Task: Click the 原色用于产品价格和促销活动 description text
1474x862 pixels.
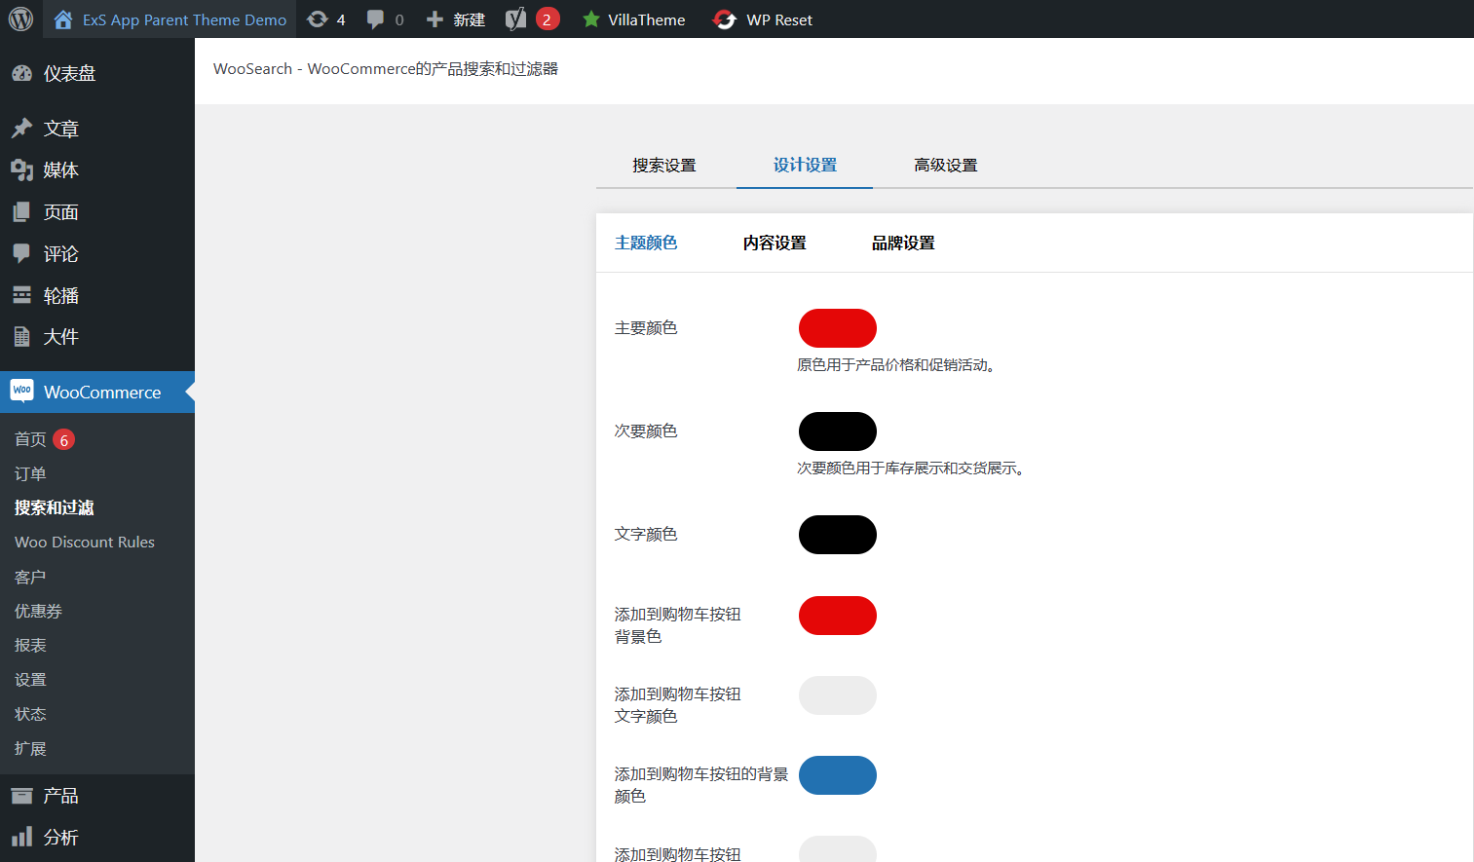Action: click(896, 365)
